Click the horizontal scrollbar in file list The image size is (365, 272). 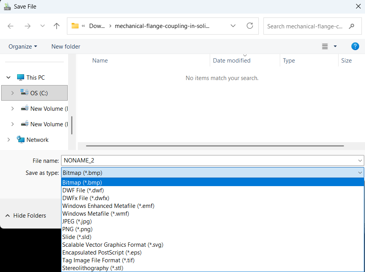(x=214, y=146)
